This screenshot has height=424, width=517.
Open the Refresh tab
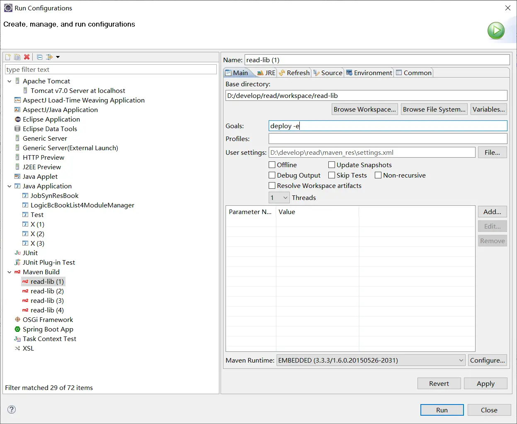pos(294,73)
